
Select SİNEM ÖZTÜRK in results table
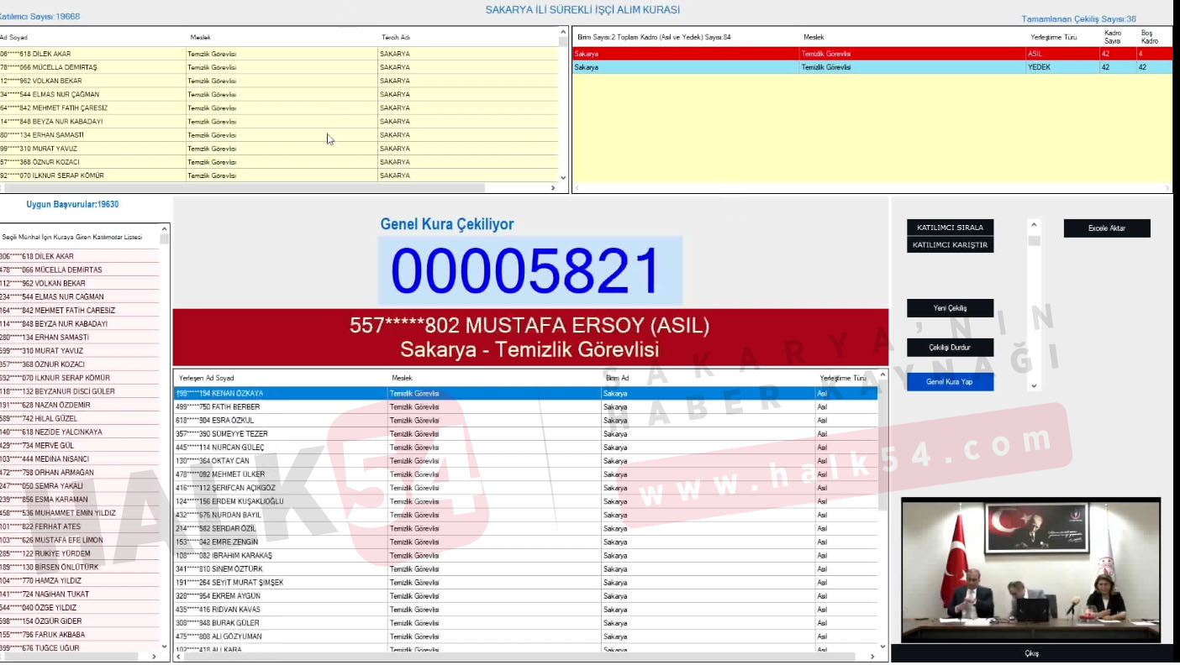point(525,568)
